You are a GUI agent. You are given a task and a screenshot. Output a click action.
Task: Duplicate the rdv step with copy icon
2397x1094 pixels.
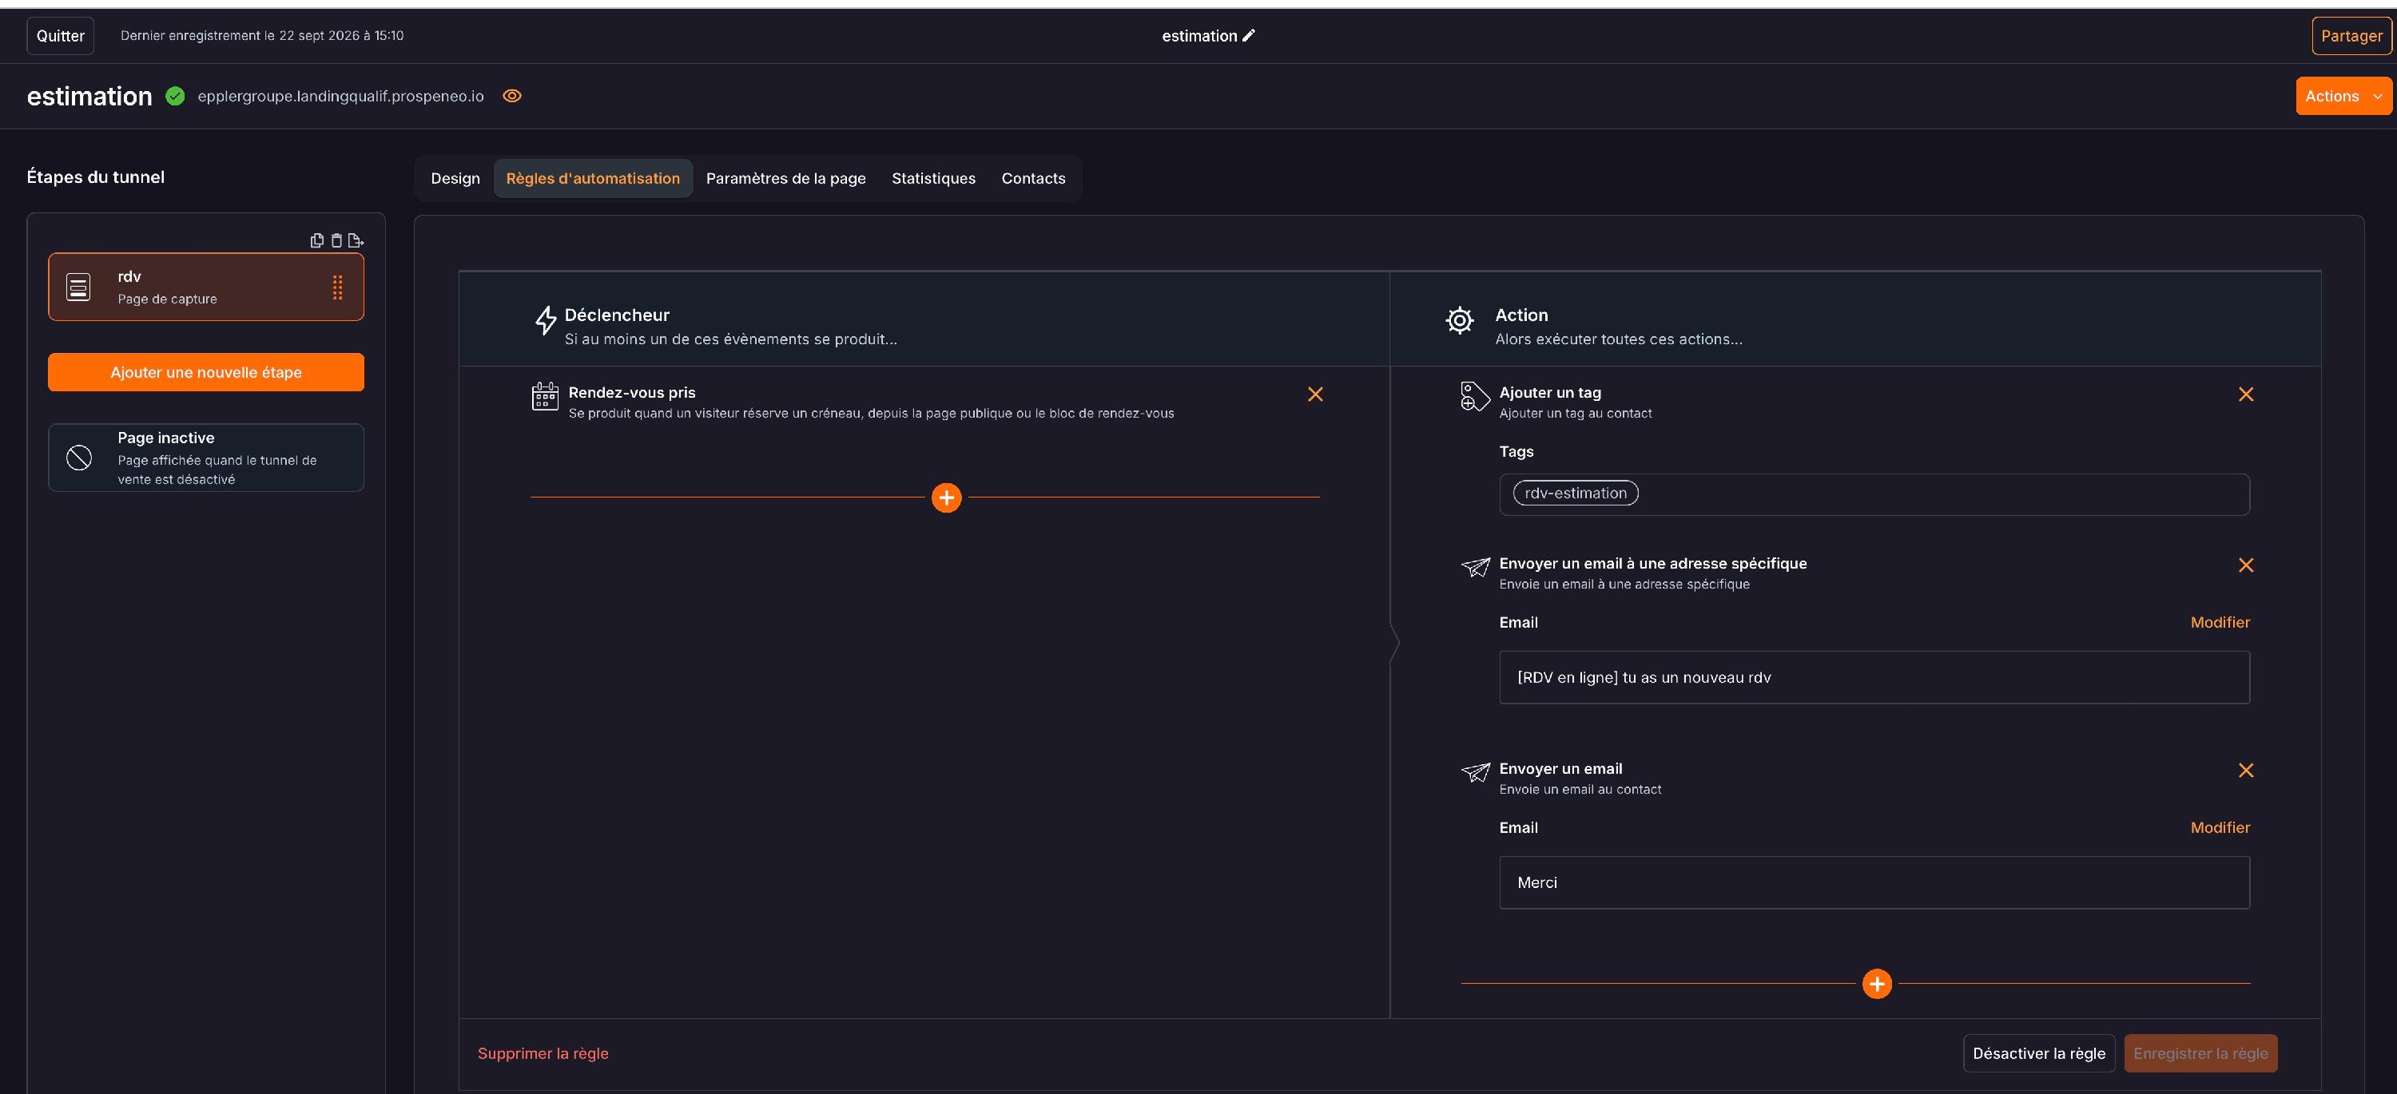316,240
